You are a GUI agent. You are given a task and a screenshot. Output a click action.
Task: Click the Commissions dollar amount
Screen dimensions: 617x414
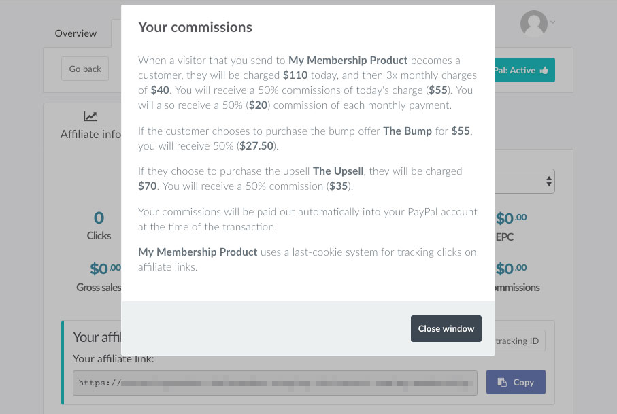511,269
